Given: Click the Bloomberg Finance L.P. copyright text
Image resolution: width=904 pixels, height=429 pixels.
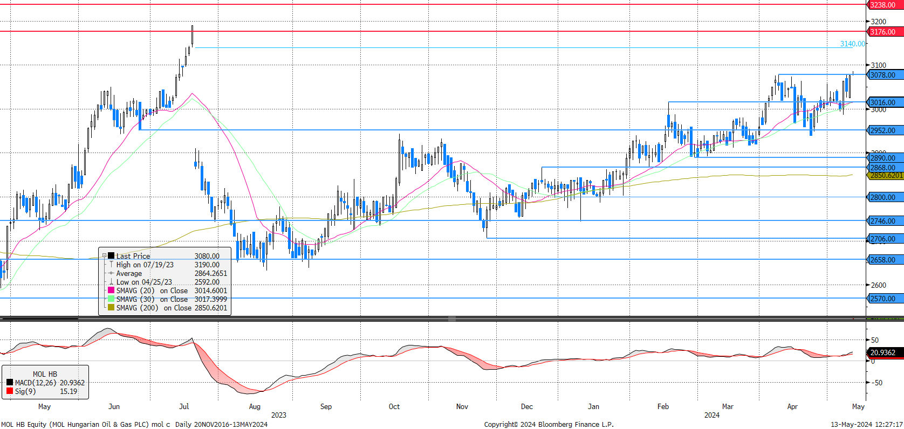Looking at the screenshot, I should coord(549,424).
